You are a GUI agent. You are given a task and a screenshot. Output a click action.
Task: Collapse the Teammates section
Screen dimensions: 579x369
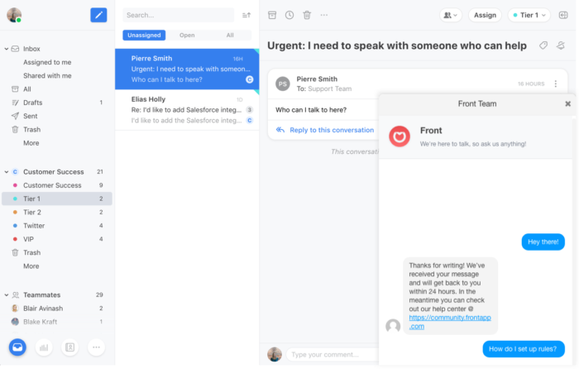[7, 295]
